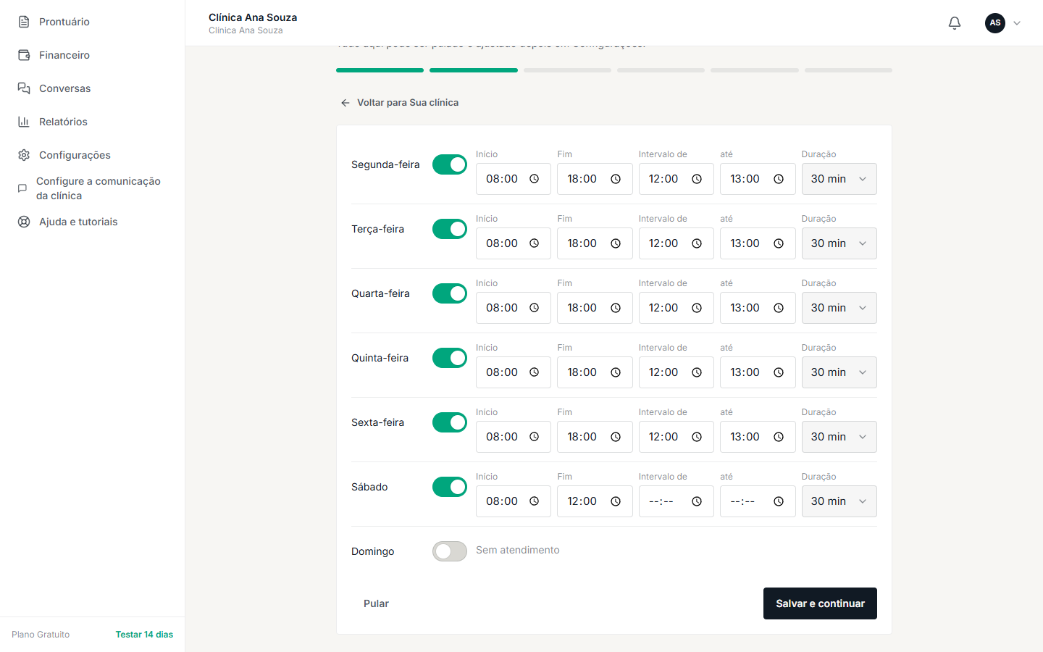This screenshot has height=652, width=1043.
Task: Open clock picker for Terça-feira Fim
Action: pyautogui.click(x=616, y=243)
